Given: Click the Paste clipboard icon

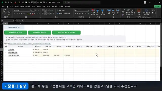Looking at the screenshot, I should [5, 10].
